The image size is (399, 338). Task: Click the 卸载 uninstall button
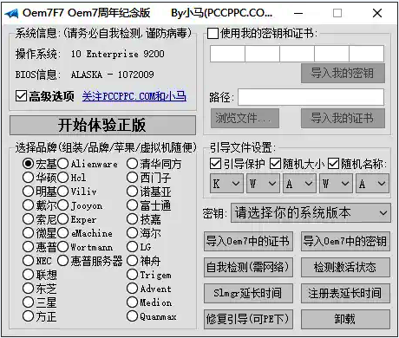(x=345, y=319)
